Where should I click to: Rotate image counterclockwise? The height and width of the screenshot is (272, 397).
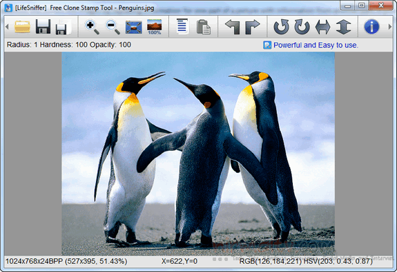pyautogui.click(x=281, y=27)
